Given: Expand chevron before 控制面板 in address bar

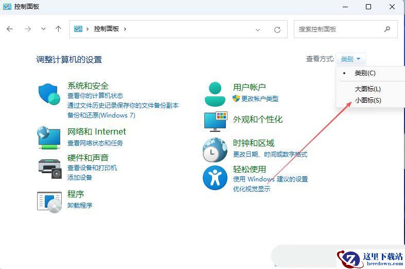Looking at the screenshot, I should click(x=87, y=29).
